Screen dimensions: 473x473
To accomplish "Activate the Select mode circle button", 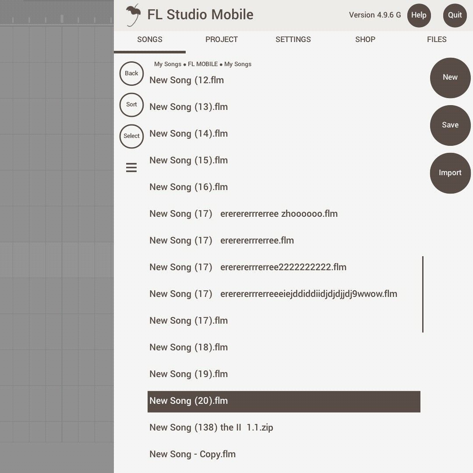I will click(131, 136).
